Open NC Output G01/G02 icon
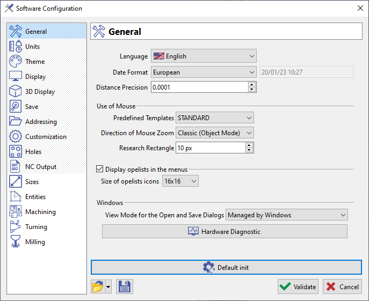This screenshot has height=301, width=369. pos(16,167)
